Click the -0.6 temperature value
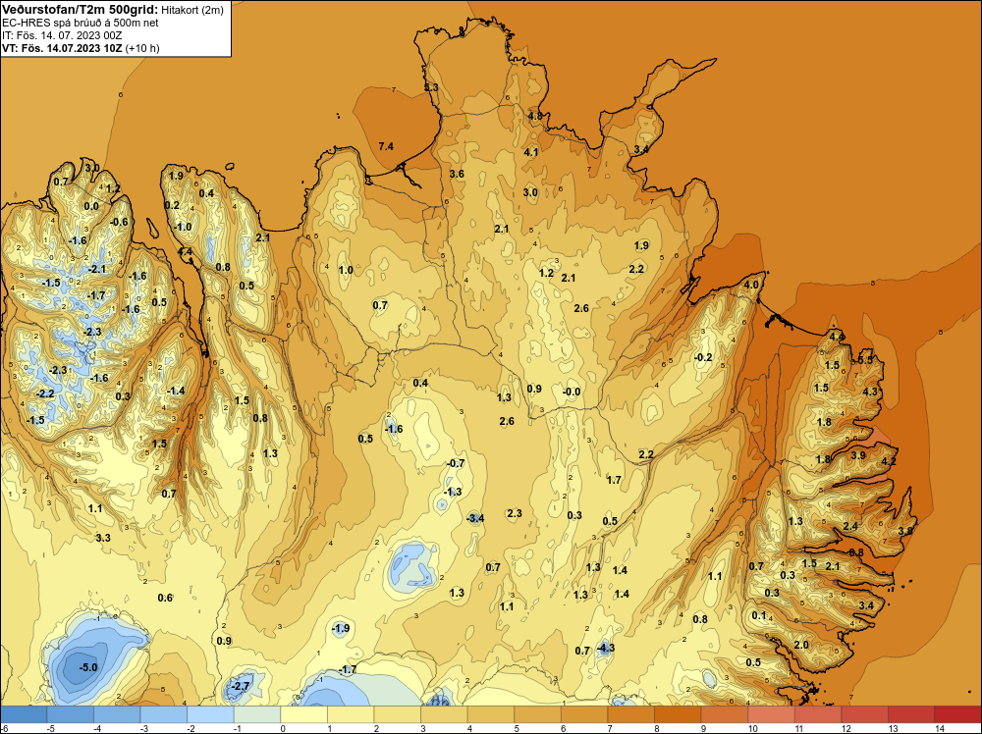 (x=119, y=222)
